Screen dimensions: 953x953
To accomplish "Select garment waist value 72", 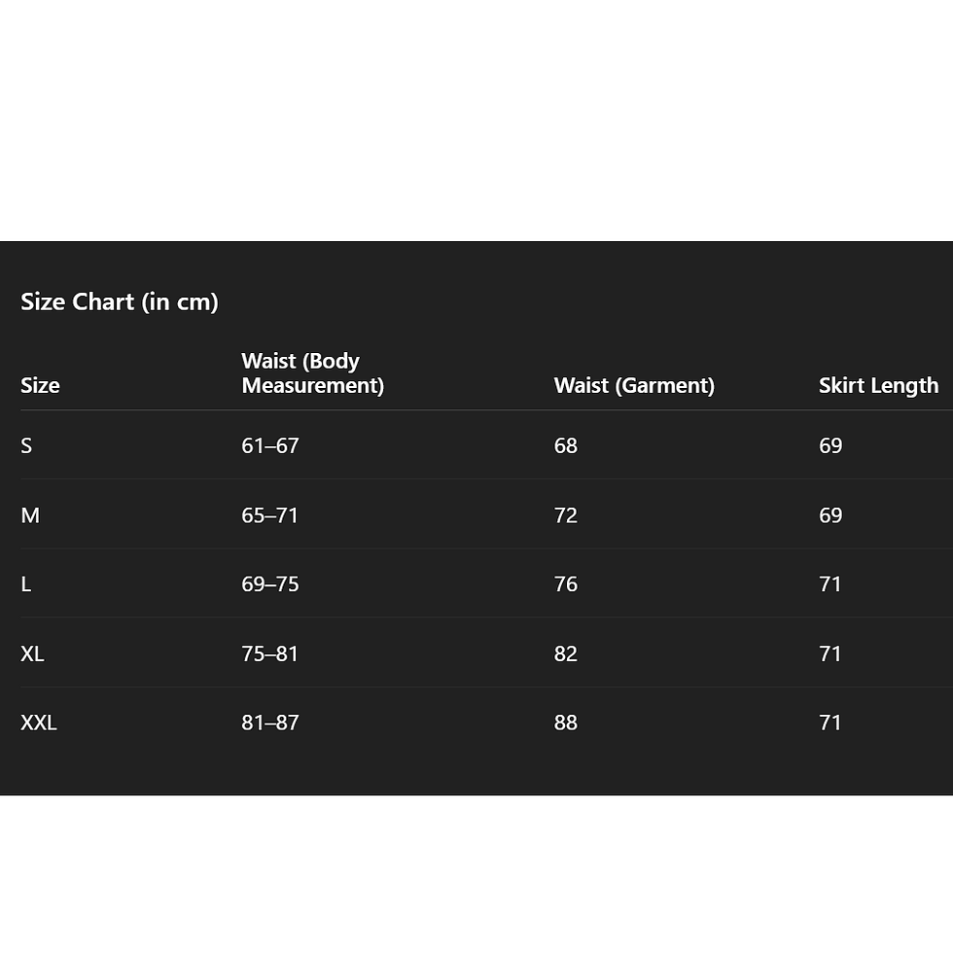I will (566, 514).
